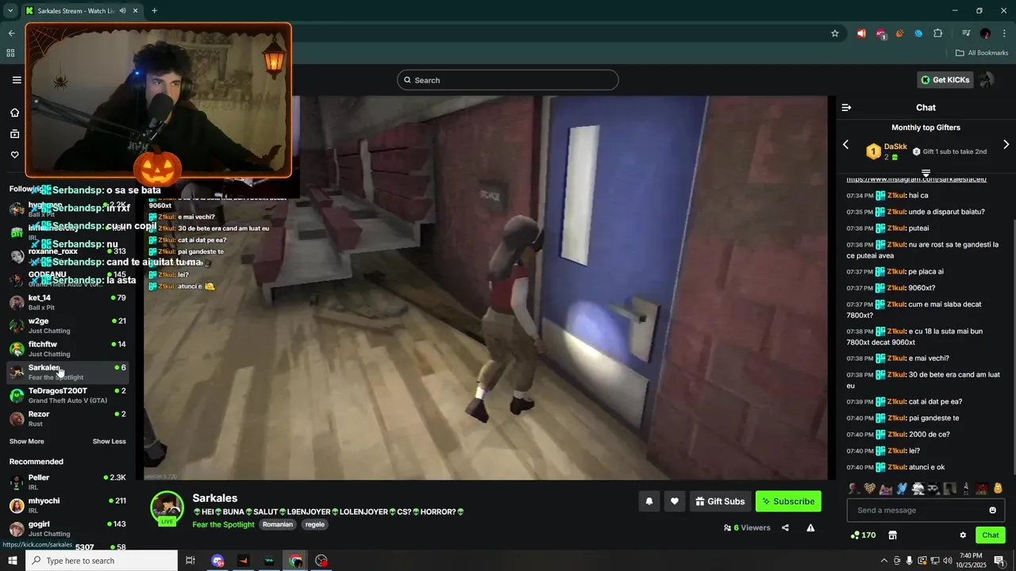Open the Chrome profile avatar
The height and width of the screenshot is (571, 1016).
(985, 33)
